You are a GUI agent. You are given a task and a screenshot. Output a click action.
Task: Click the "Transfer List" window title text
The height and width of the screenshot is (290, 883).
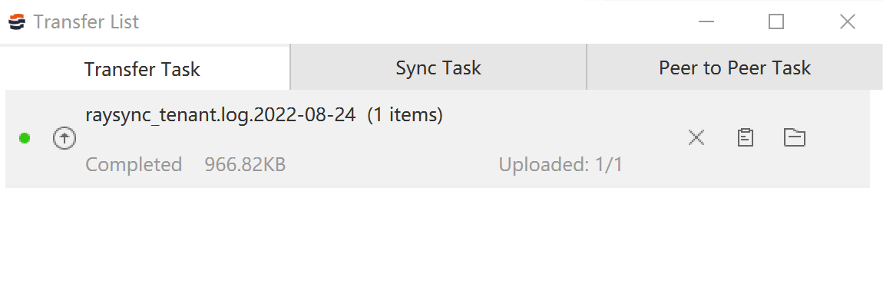pos(86,22)
